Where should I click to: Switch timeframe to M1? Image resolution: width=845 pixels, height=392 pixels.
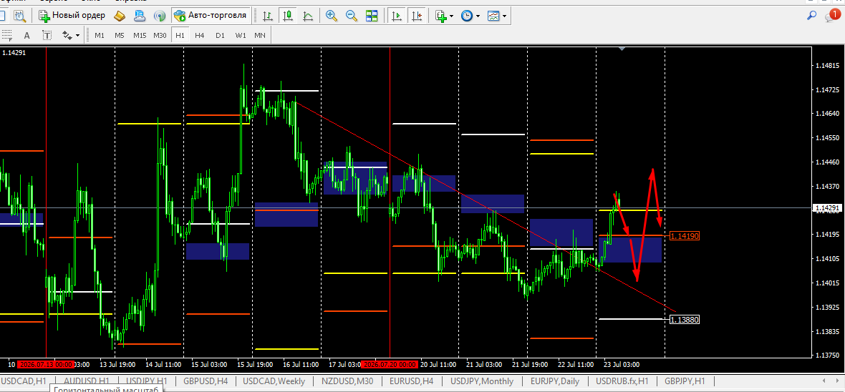coord(100,36)
